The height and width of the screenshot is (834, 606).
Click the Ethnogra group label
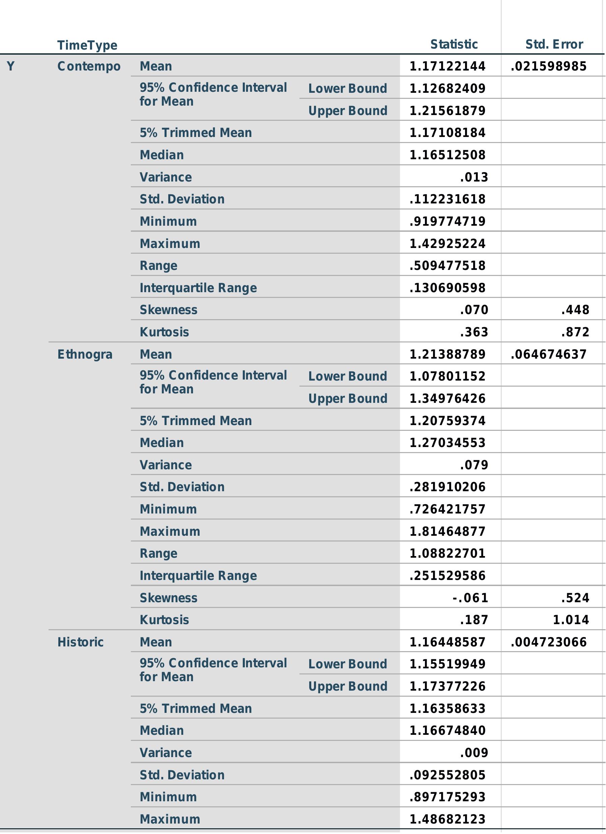tap(85, 354)
